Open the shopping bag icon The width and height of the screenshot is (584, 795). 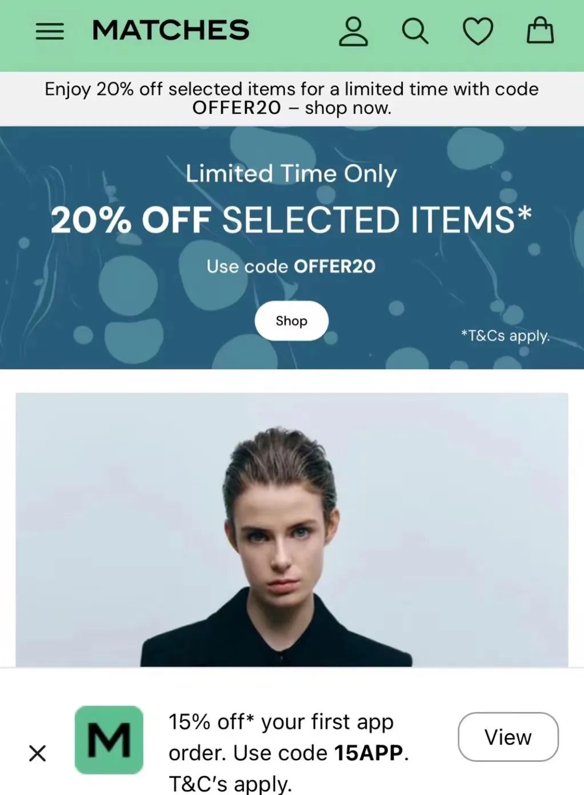tap(540, 30)
